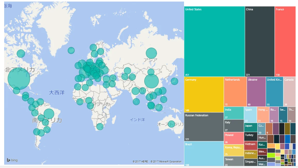Select the pink Canada treemap tile
Image resolution: width=298 pixels, height=168 pixels.
tap(289, 91)
